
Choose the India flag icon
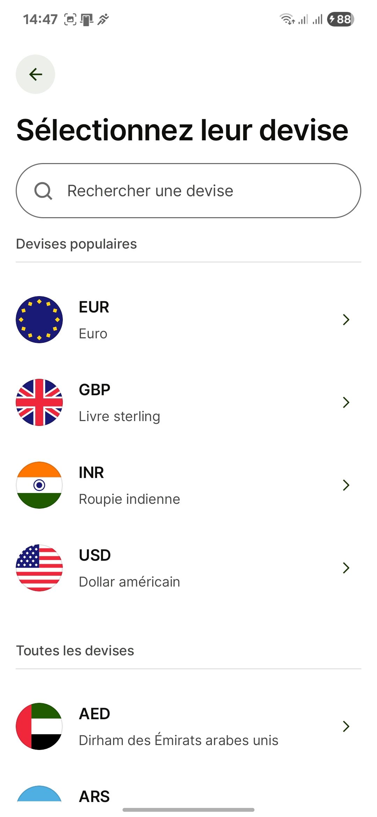tap(39, 485)
